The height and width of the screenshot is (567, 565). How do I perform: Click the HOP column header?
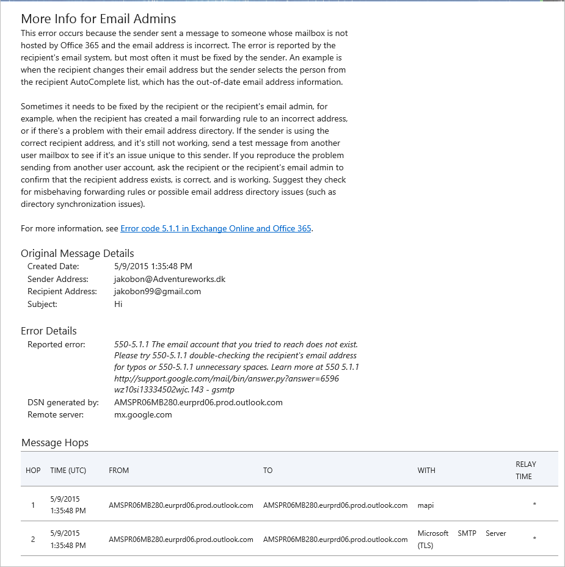pyautogui.click(x=33, y=471)
